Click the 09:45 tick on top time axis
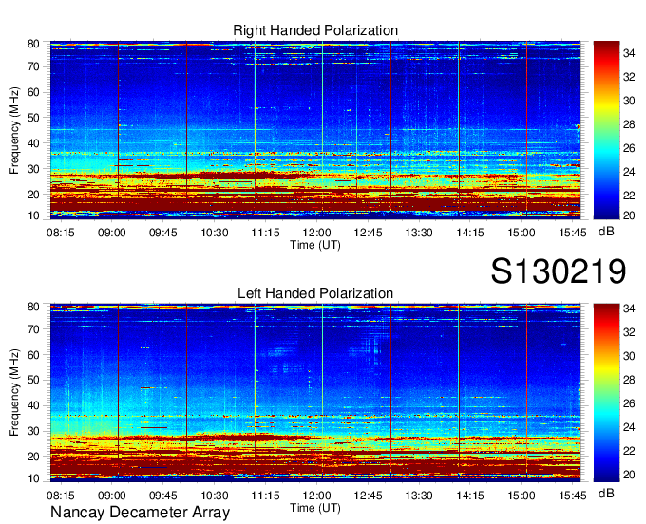Image resolution: width=646 pixels, height=524 pixels. [x=163, y=233]
